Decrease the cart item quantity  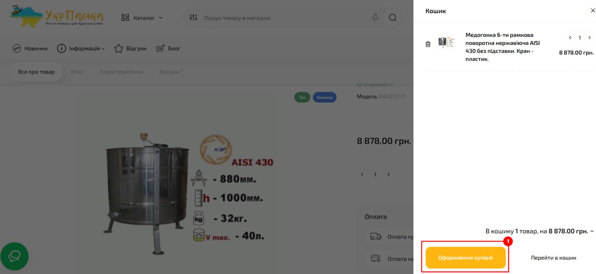(570, 38)
